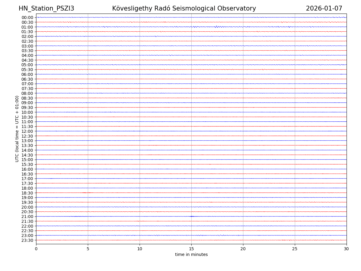Click the 0 minute x-axis tick label
This screenshot has width=361, height=271.
tap(36, 249)
